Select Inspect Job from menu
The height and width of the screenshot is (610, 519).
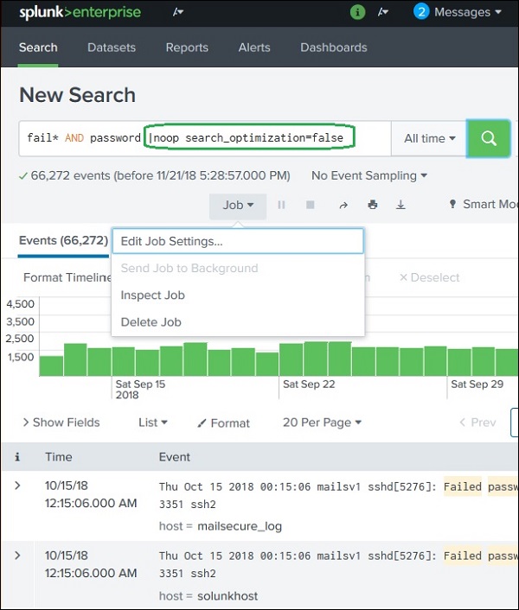tap(153, 295)
